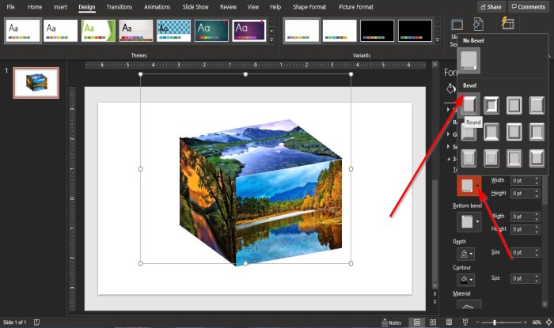Viewport: 554px width, 328px height.
Task: Apply the green Facet theme thumbnail
Action: coord(98,30)
